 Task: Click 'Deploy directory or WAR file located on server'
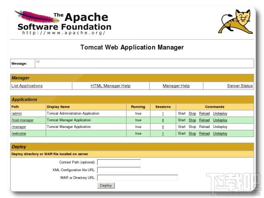pos(50,154)
